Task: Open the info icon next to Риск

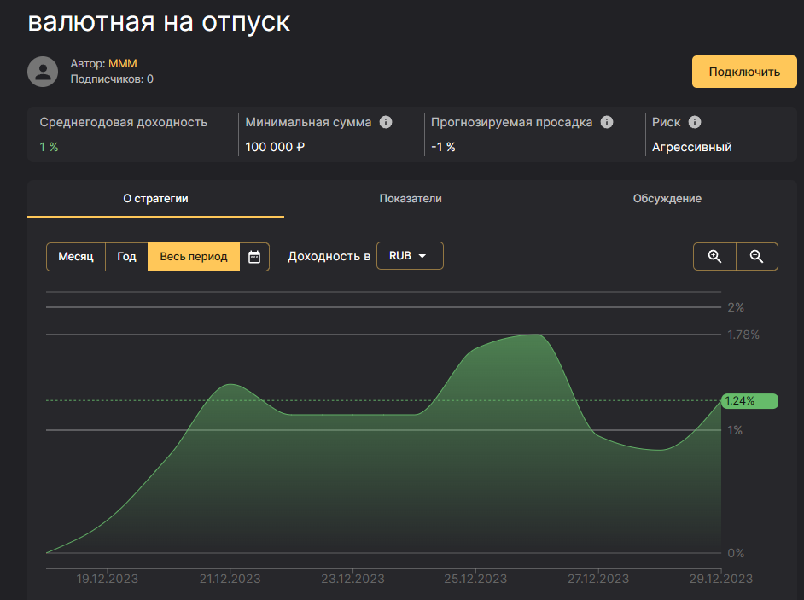Action: tap(694, 122)
